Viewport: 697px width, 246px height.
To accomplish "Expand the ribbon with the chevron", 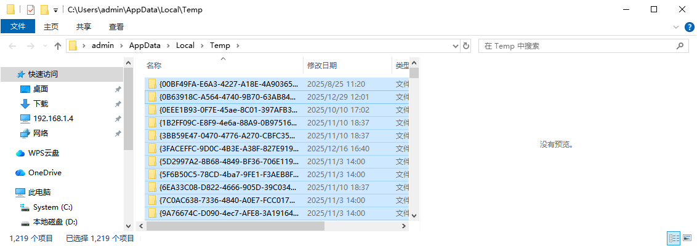I will 677,27.
